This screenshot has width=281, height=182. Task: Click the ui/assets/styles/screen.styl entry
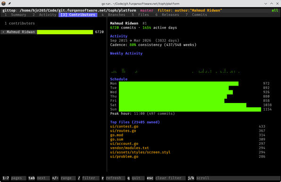pyautogui.click(x=140, y=152)
